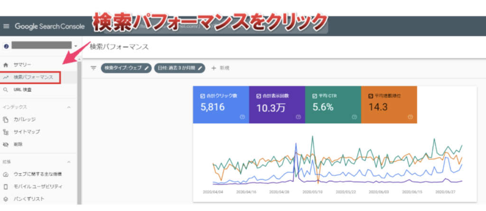
Task: Click the ウェブに関する主な指標 gauge icon
Action: [x=6, y=174]
